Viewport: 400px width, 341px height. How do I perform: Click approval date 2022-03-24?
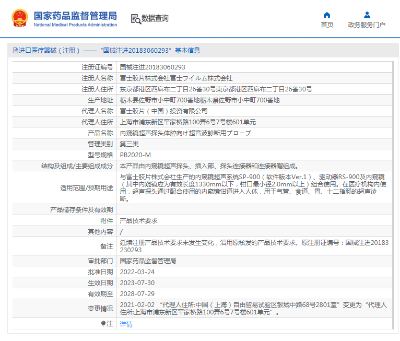137,272
